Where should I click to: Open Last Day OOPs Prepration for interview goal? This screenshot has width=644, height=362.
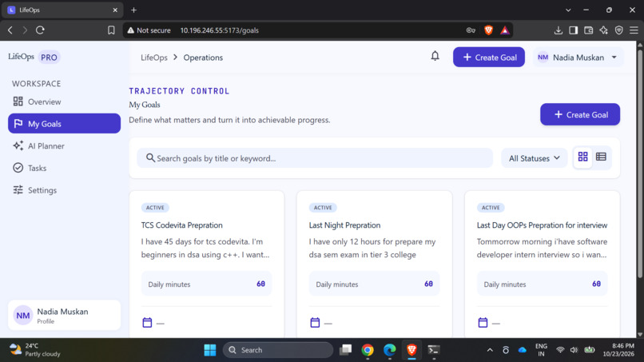click(542, 225)
